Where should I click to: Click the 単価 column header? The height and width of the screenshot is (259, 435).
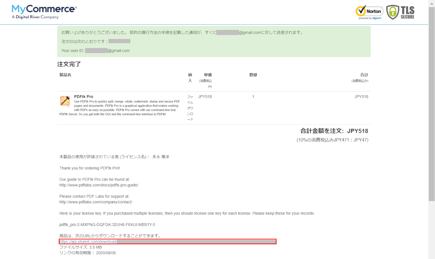click(208, 75)
